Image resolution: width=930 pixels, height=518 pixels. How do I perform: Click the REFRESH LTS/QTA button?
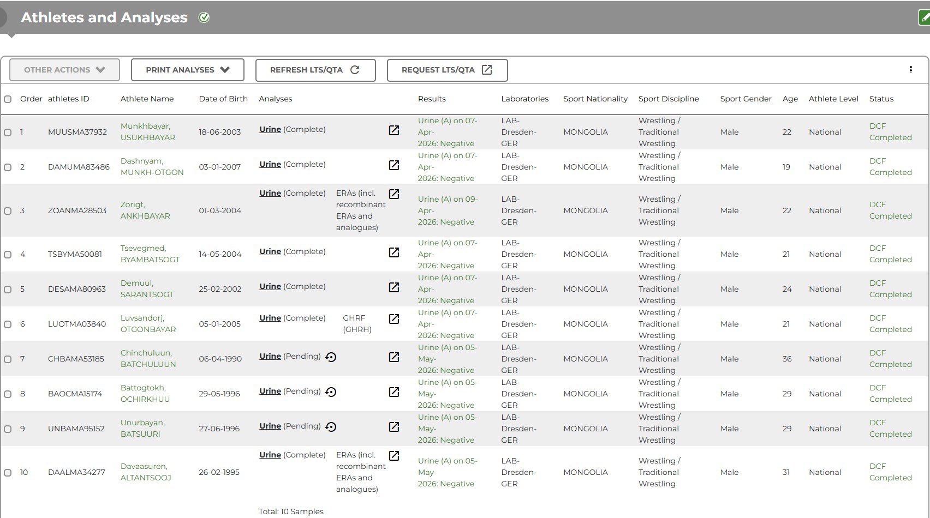pyautogui.click(x=315, y=70)
